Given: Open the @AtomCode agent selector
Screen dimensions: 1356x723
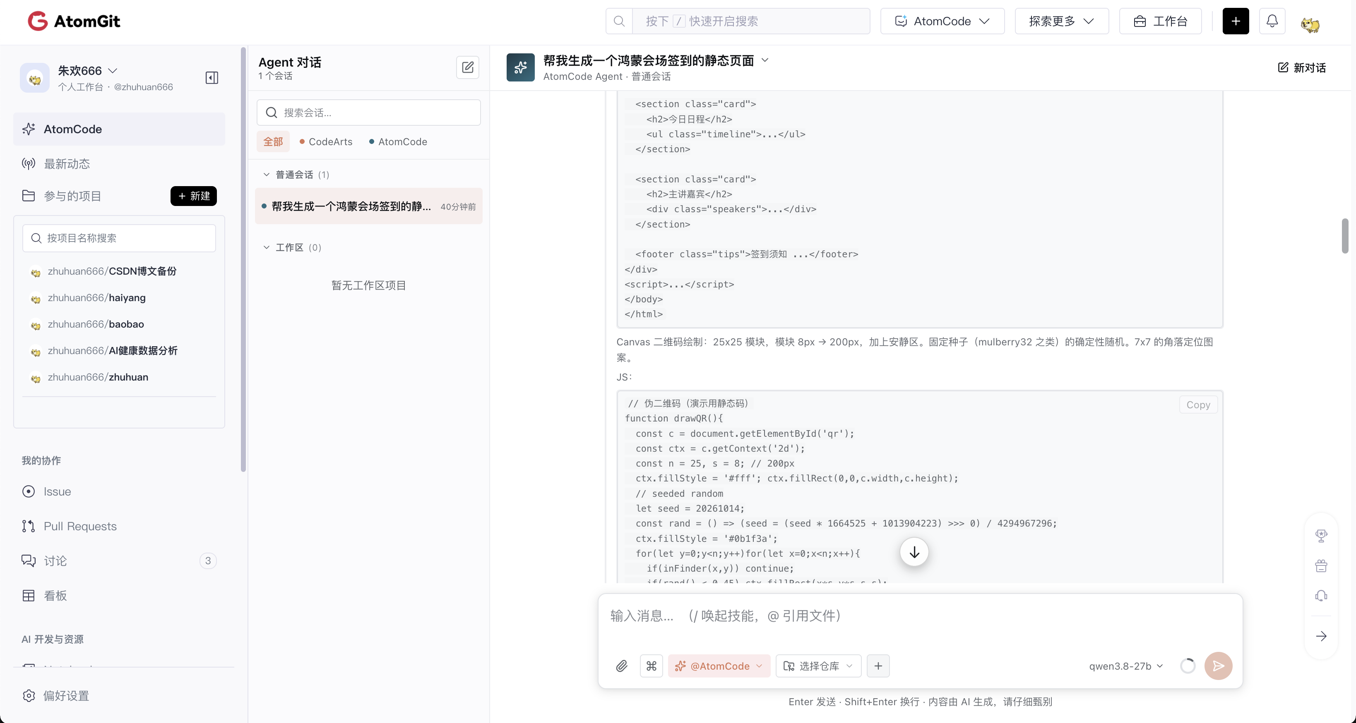Looking at the screenshot, I should (719, 666).
